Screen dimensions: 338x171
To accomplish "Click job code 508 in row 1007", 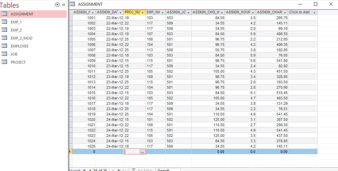I will point(179,50).
